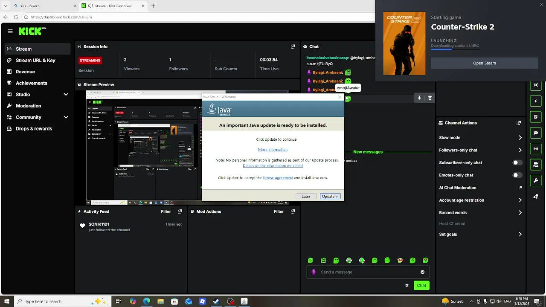Click the broadcast signal sidebar icon
The height and width of the screenshot is (307, 546).
click(536, 148)
